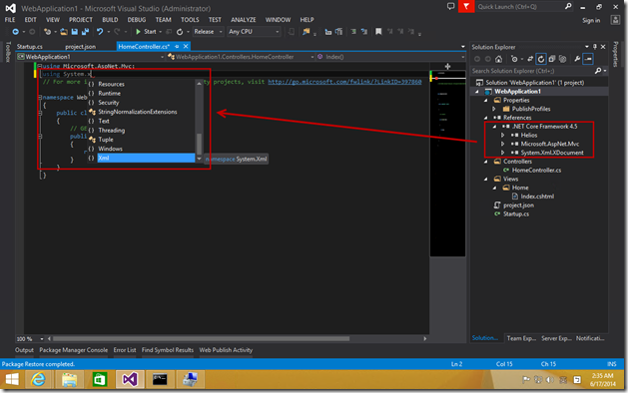Click the Solution Explorer Home icon

498,59
